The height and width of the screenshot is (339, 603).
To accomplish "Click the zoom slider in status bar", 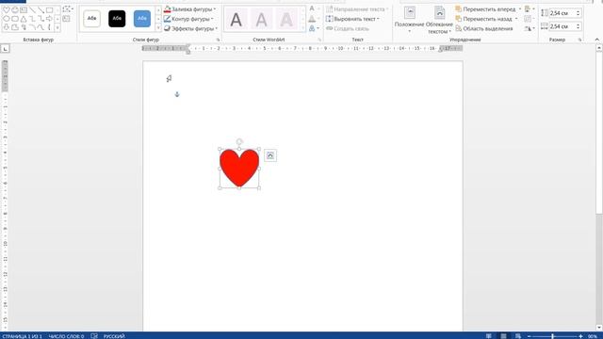I will click(555, 336).
